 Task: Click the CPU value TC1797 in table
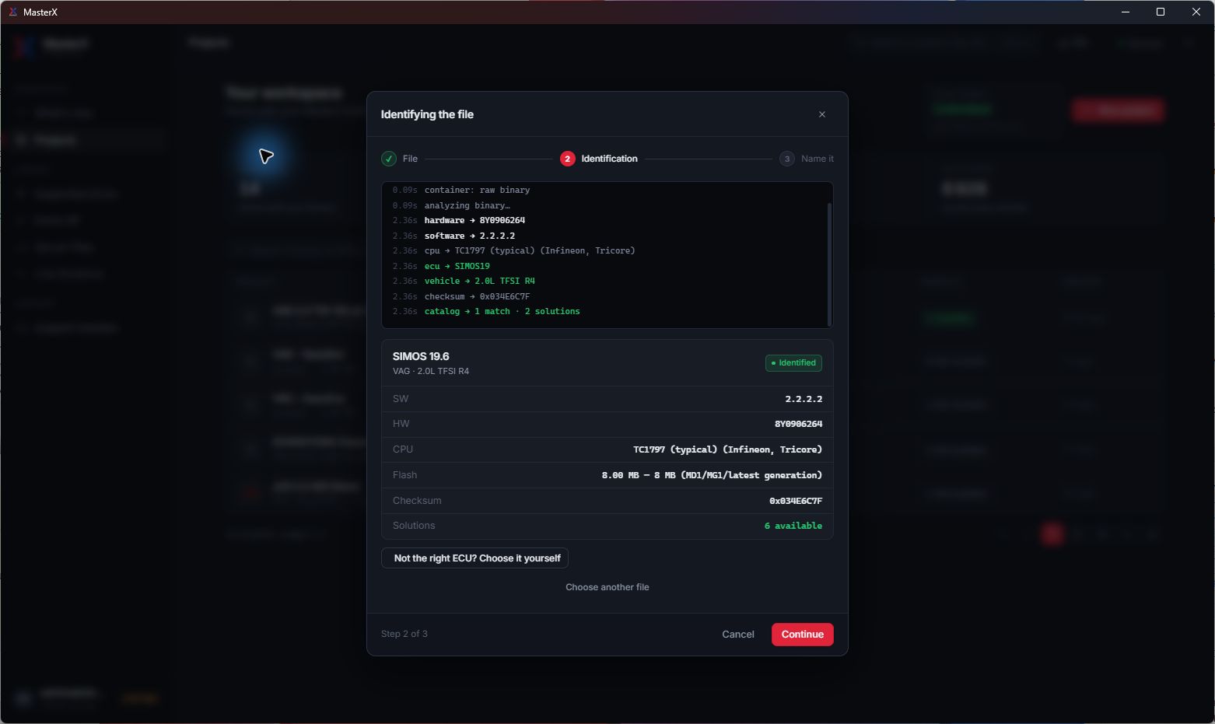tap(727, 449)
